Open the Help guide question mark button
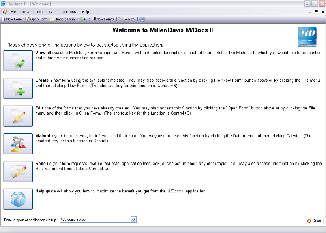This screenshot has height=233, width=326. click(18, 199)
